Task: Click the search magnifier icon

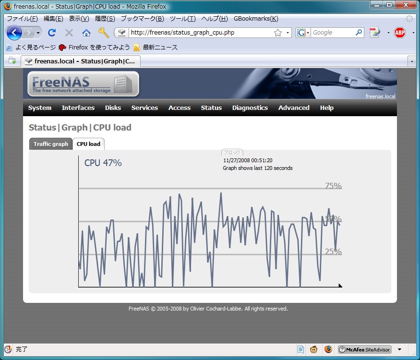Action: 359,33
